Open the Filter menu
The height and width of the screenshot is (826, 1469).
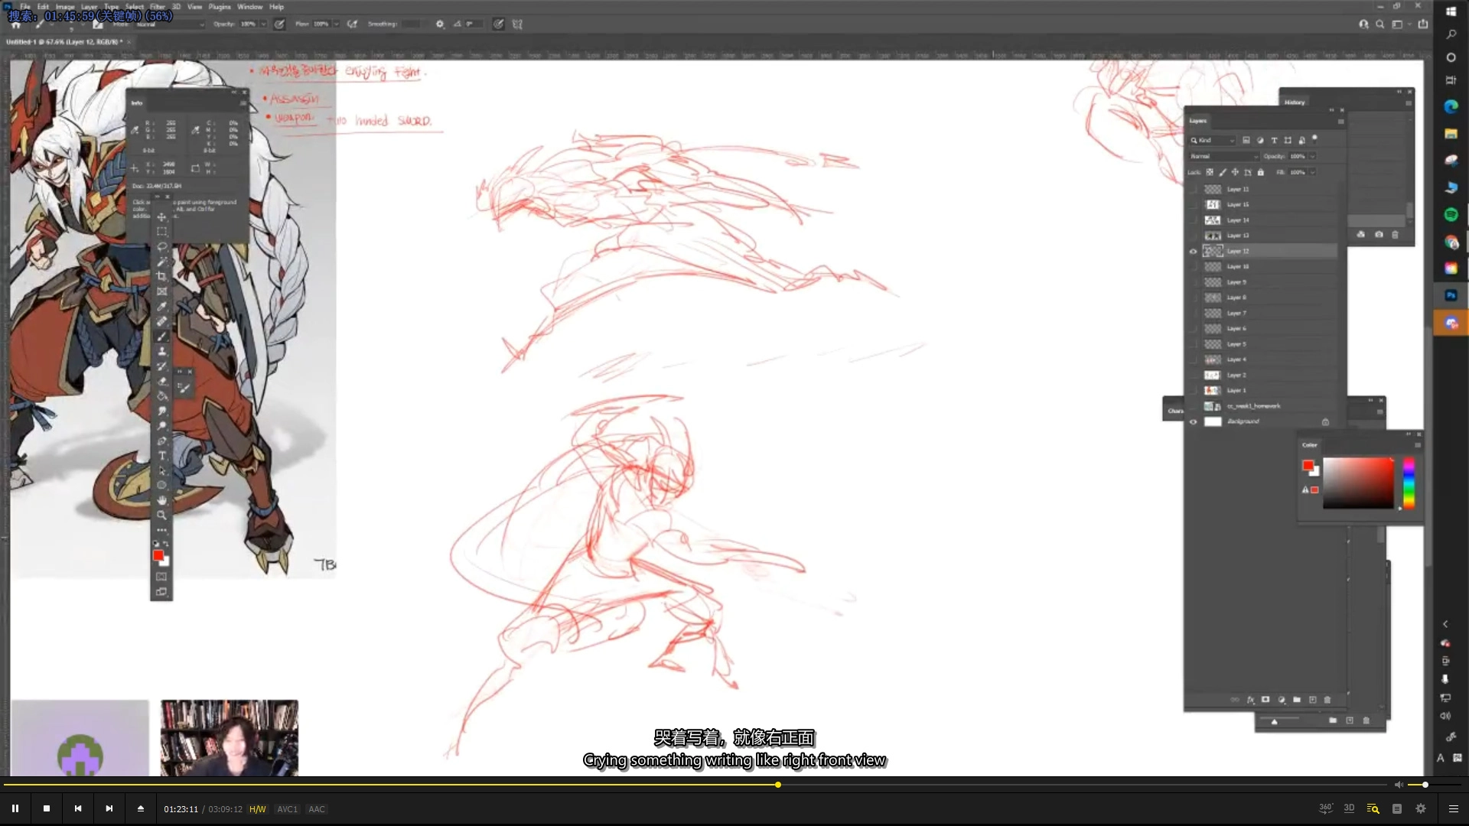[x=157, y=7]
